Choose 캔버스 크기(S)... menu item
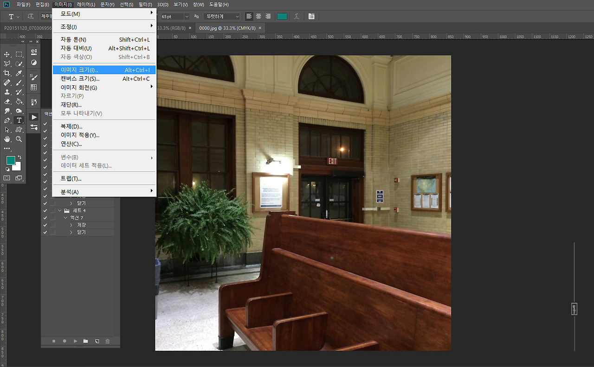 pyautogui.click(x=104, y=79)
